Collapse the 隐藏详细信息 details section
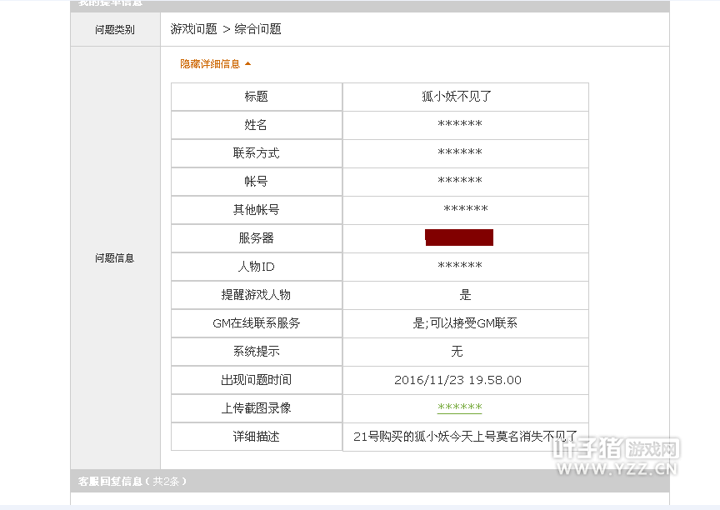Viewport: 720px width, 510px height. (x=210, y=63)
